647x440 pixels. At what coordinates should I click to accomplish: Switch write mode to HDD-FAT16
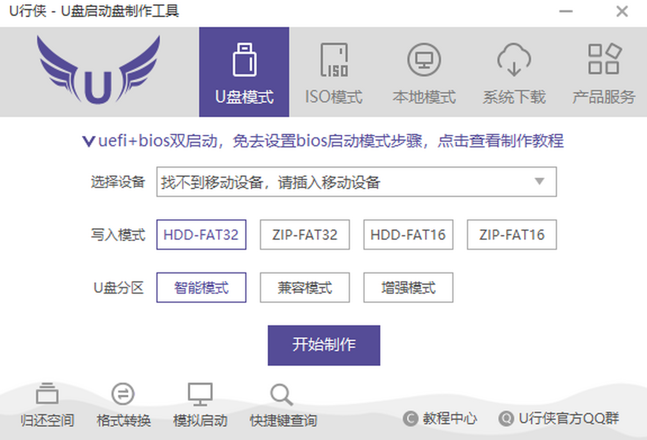click(408, 235)
